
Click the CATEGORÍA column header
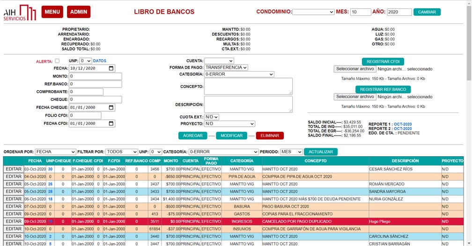coord(242,161)
